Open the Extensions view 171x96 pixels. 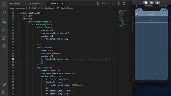(4, 38)
